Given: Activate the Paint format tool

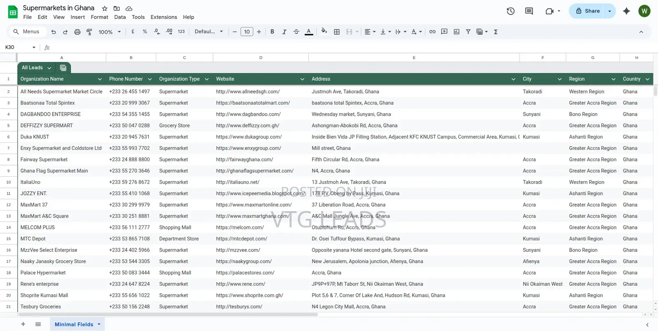Looking at the screenshot, I should 89,32.
